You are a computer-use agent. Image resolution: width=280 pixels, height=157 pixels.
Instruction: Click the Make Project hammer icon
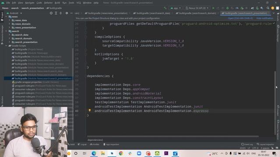tap(165, 8)
